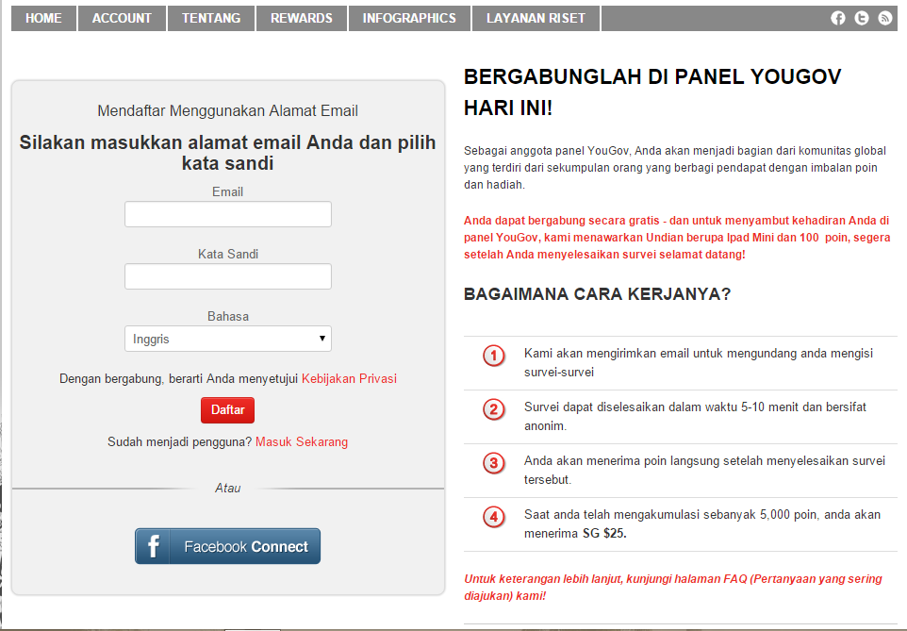Click the red Daftar button

click(227, 410)
